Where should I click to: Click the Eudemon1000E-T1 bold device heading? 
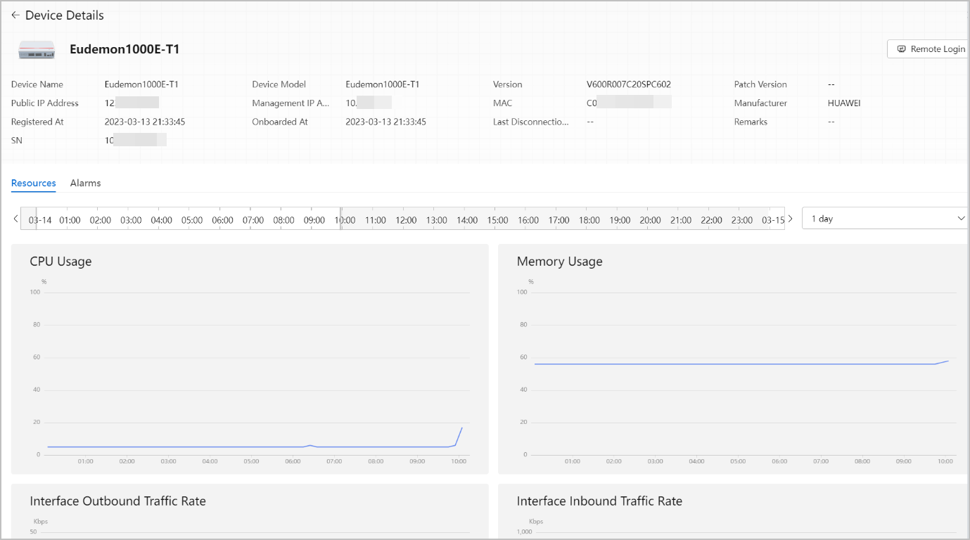click(125, 49)
